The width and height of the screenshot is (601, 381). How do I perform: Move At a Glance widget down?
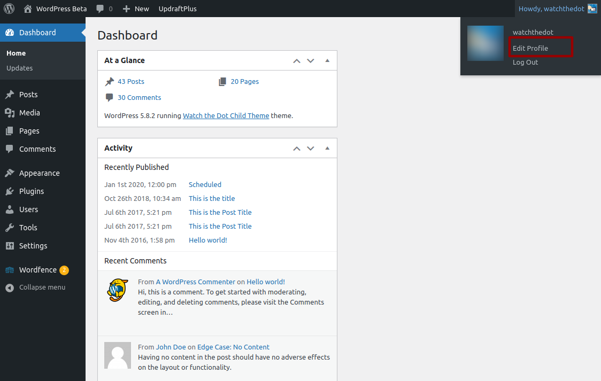pyautogui.click(x=311, y=61)
